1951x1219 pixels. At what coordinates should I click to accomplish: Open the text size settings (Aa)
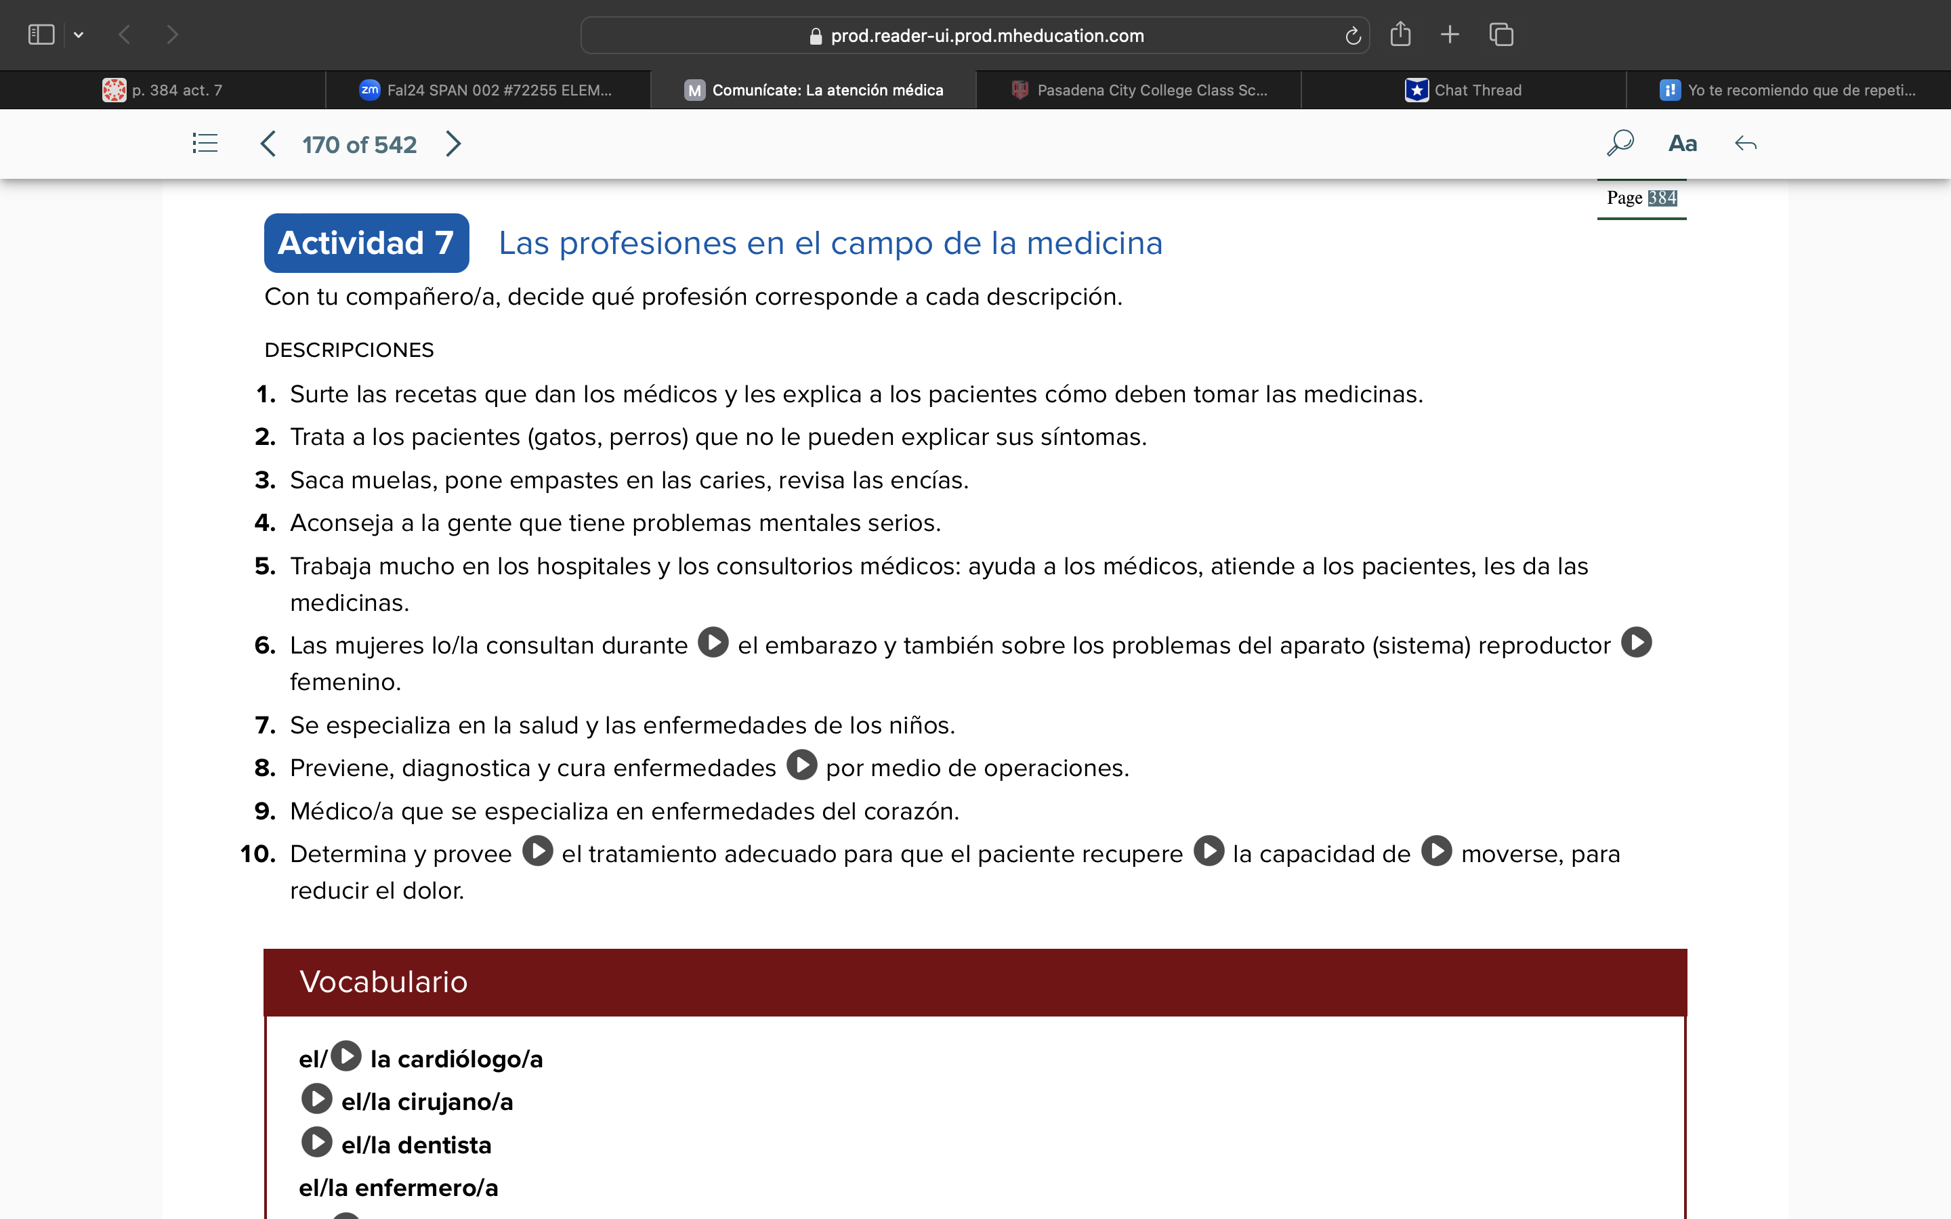coord(1683,143)
